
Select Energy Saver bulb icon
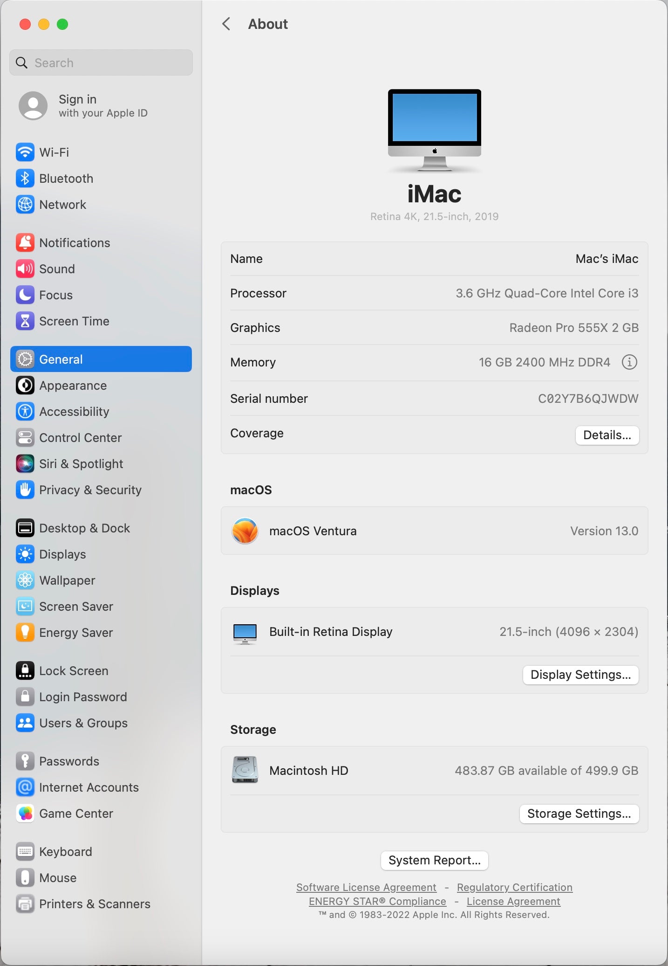click(25, 632)
